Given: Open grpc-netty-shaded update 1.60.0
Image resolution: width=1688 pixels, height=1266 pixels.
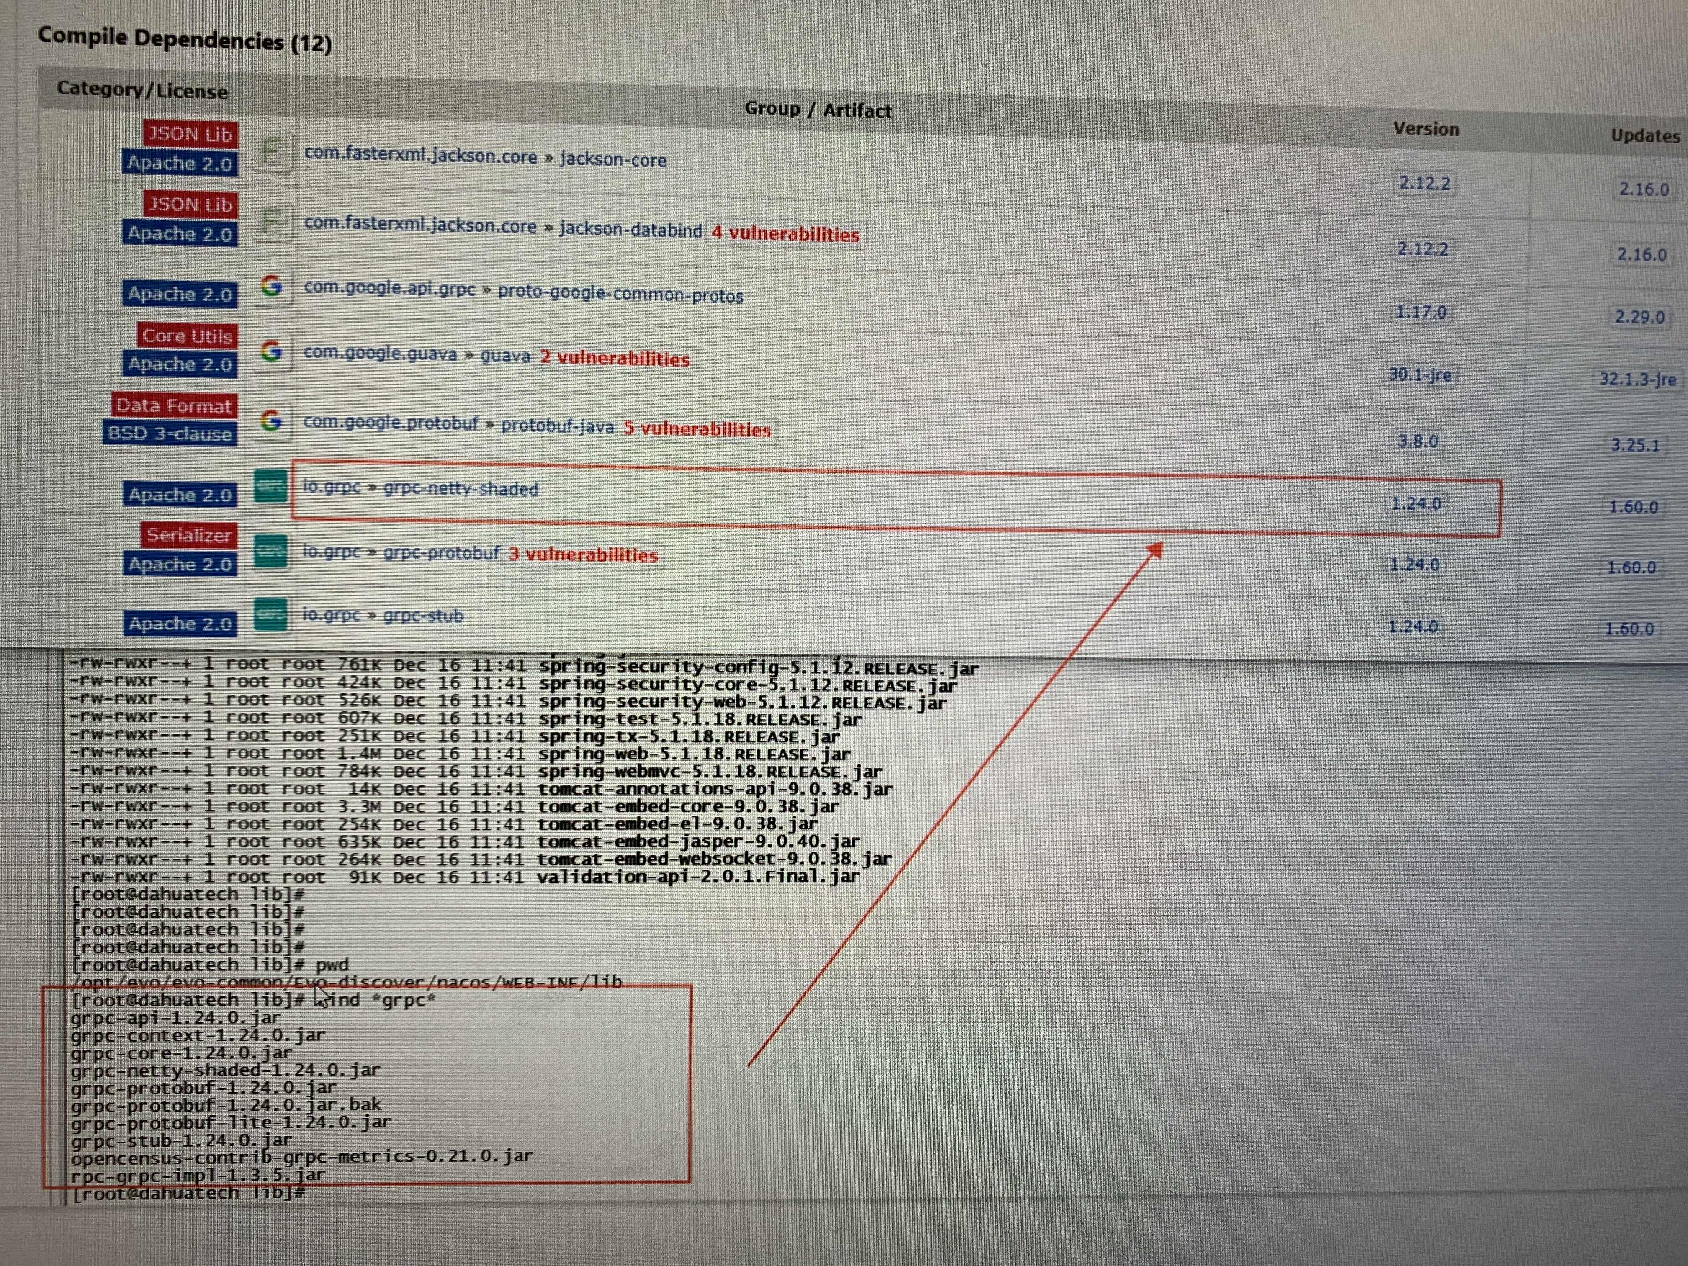Looking at the screenshot, I should (x=1633, y=507).
